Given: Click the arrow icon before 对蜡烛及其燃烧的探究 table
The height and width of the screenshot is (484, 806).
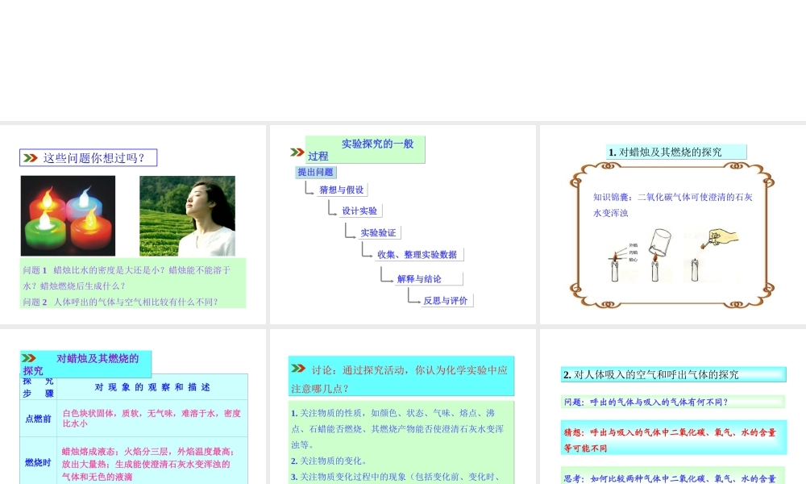Looking at the screenshot, I should coord(29,358).
